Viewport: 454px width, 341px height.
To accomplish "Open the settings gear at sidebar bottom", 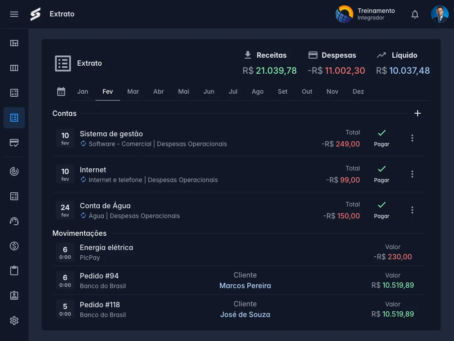I will [14, 320].
